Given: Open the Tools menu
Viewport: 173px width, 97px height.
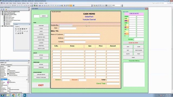Looking at the screenshot, I should tap(32, 3).
